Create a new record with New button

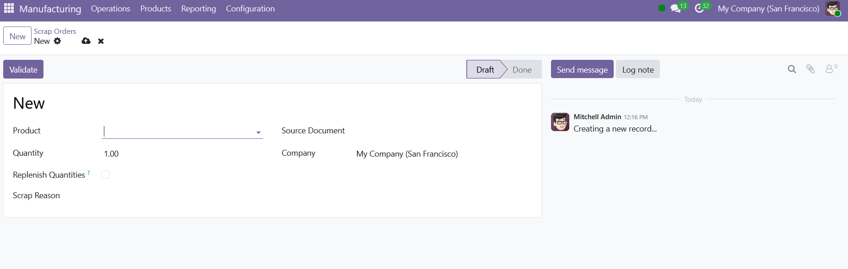click(x=17, y=36)
